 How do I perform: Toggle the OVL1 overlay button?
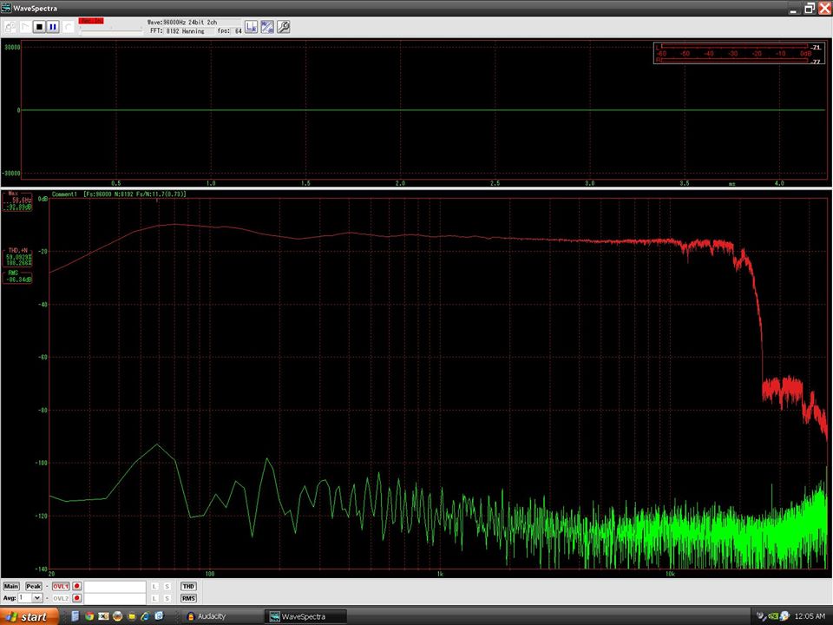pyautogui.click(x=61, y=586)
